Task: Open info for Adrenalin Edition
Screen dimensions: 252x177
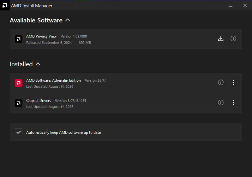Action: [221, 82]
